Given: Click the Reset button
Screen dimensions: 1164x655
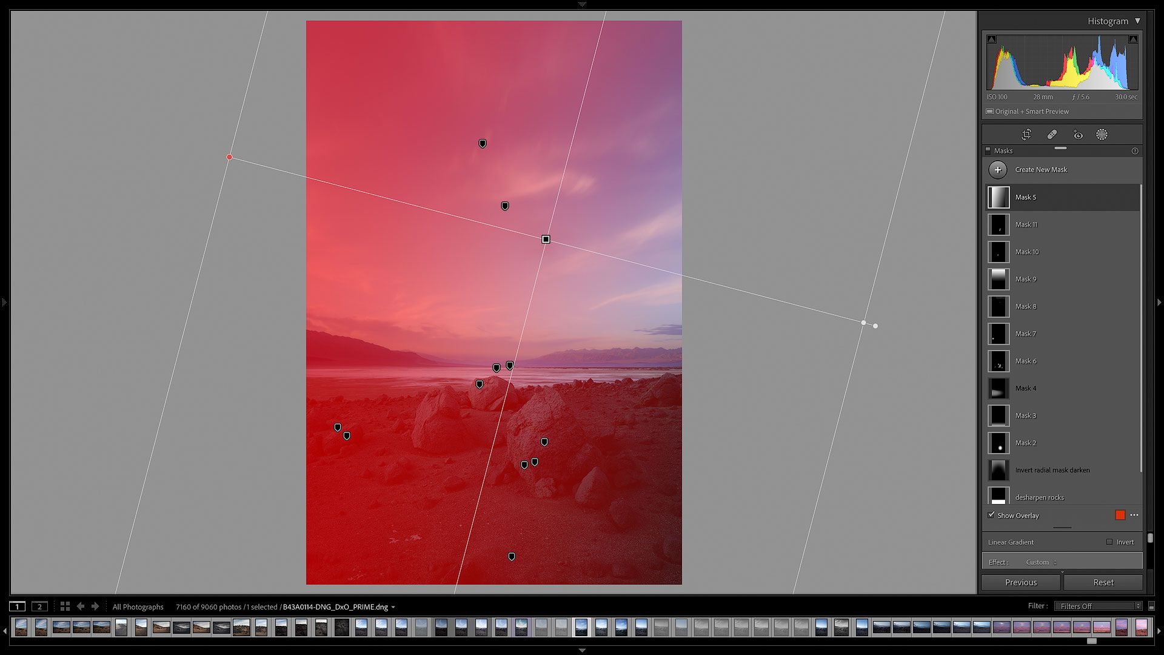Looking at the screenshot, I should click(x=1103, y=582).
